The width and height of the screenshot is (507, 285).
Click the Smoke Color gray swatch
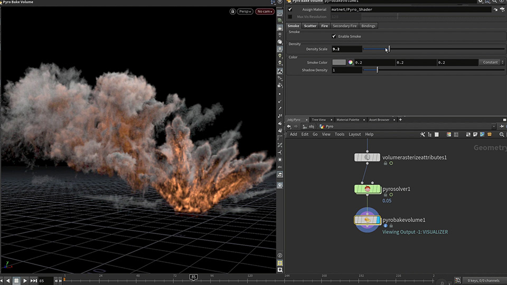click(339, 62)
